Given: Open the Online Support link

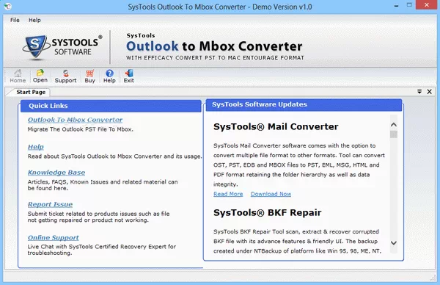Looking at the screenshot, I should 53,237.
